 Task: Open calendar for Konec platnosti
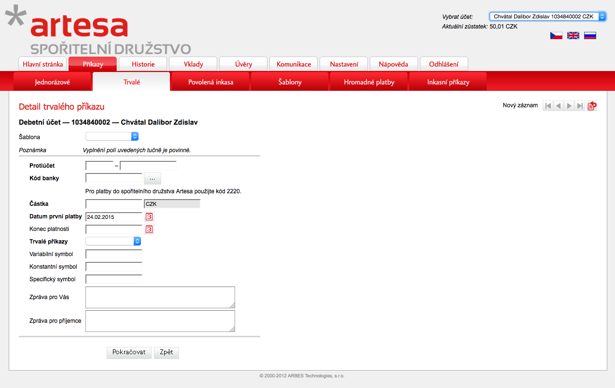149,229
